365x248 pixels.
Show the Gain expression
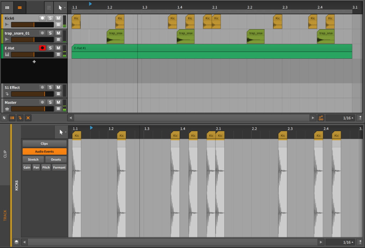[x=27, y=167]
